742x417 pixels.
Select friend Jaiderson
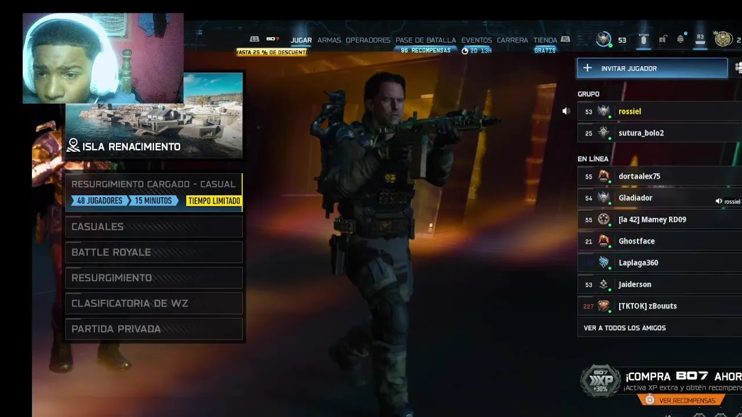pos(660,284)
